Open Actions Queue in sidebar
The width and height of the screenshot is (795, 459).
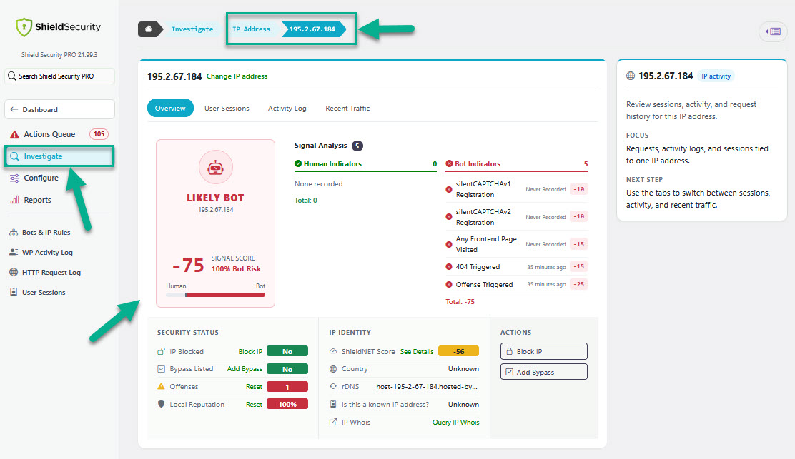pos(49,134)
